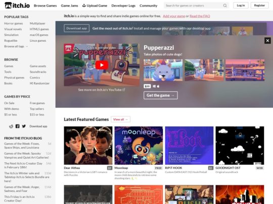Open Simulation tag
Screen dimensions: 273x204
[x=11, y=35]
